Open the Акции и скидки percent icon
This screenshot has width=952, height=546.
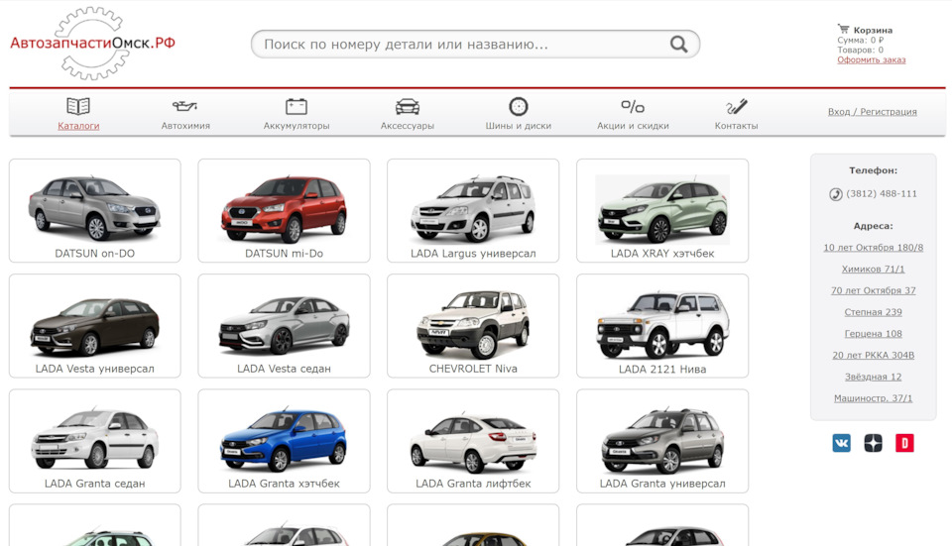[633, 107]
